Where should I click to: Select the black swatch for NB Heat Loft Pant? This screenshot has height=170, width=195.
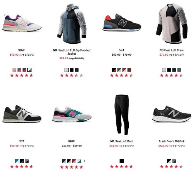[x=122, y=161]
